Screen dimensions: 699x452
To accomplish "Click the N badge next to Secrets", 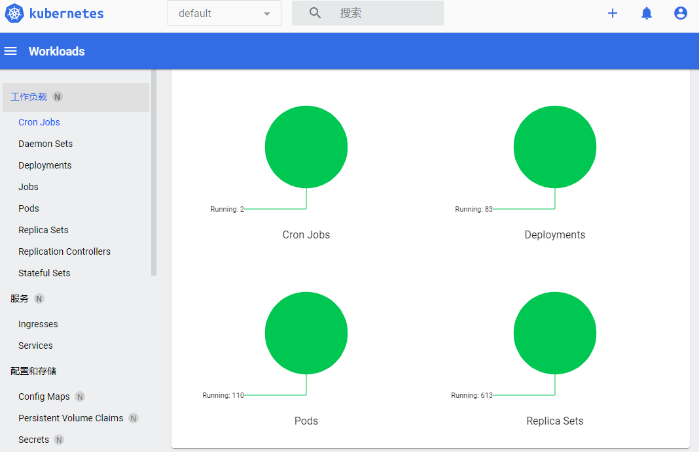I will point(59,440).
